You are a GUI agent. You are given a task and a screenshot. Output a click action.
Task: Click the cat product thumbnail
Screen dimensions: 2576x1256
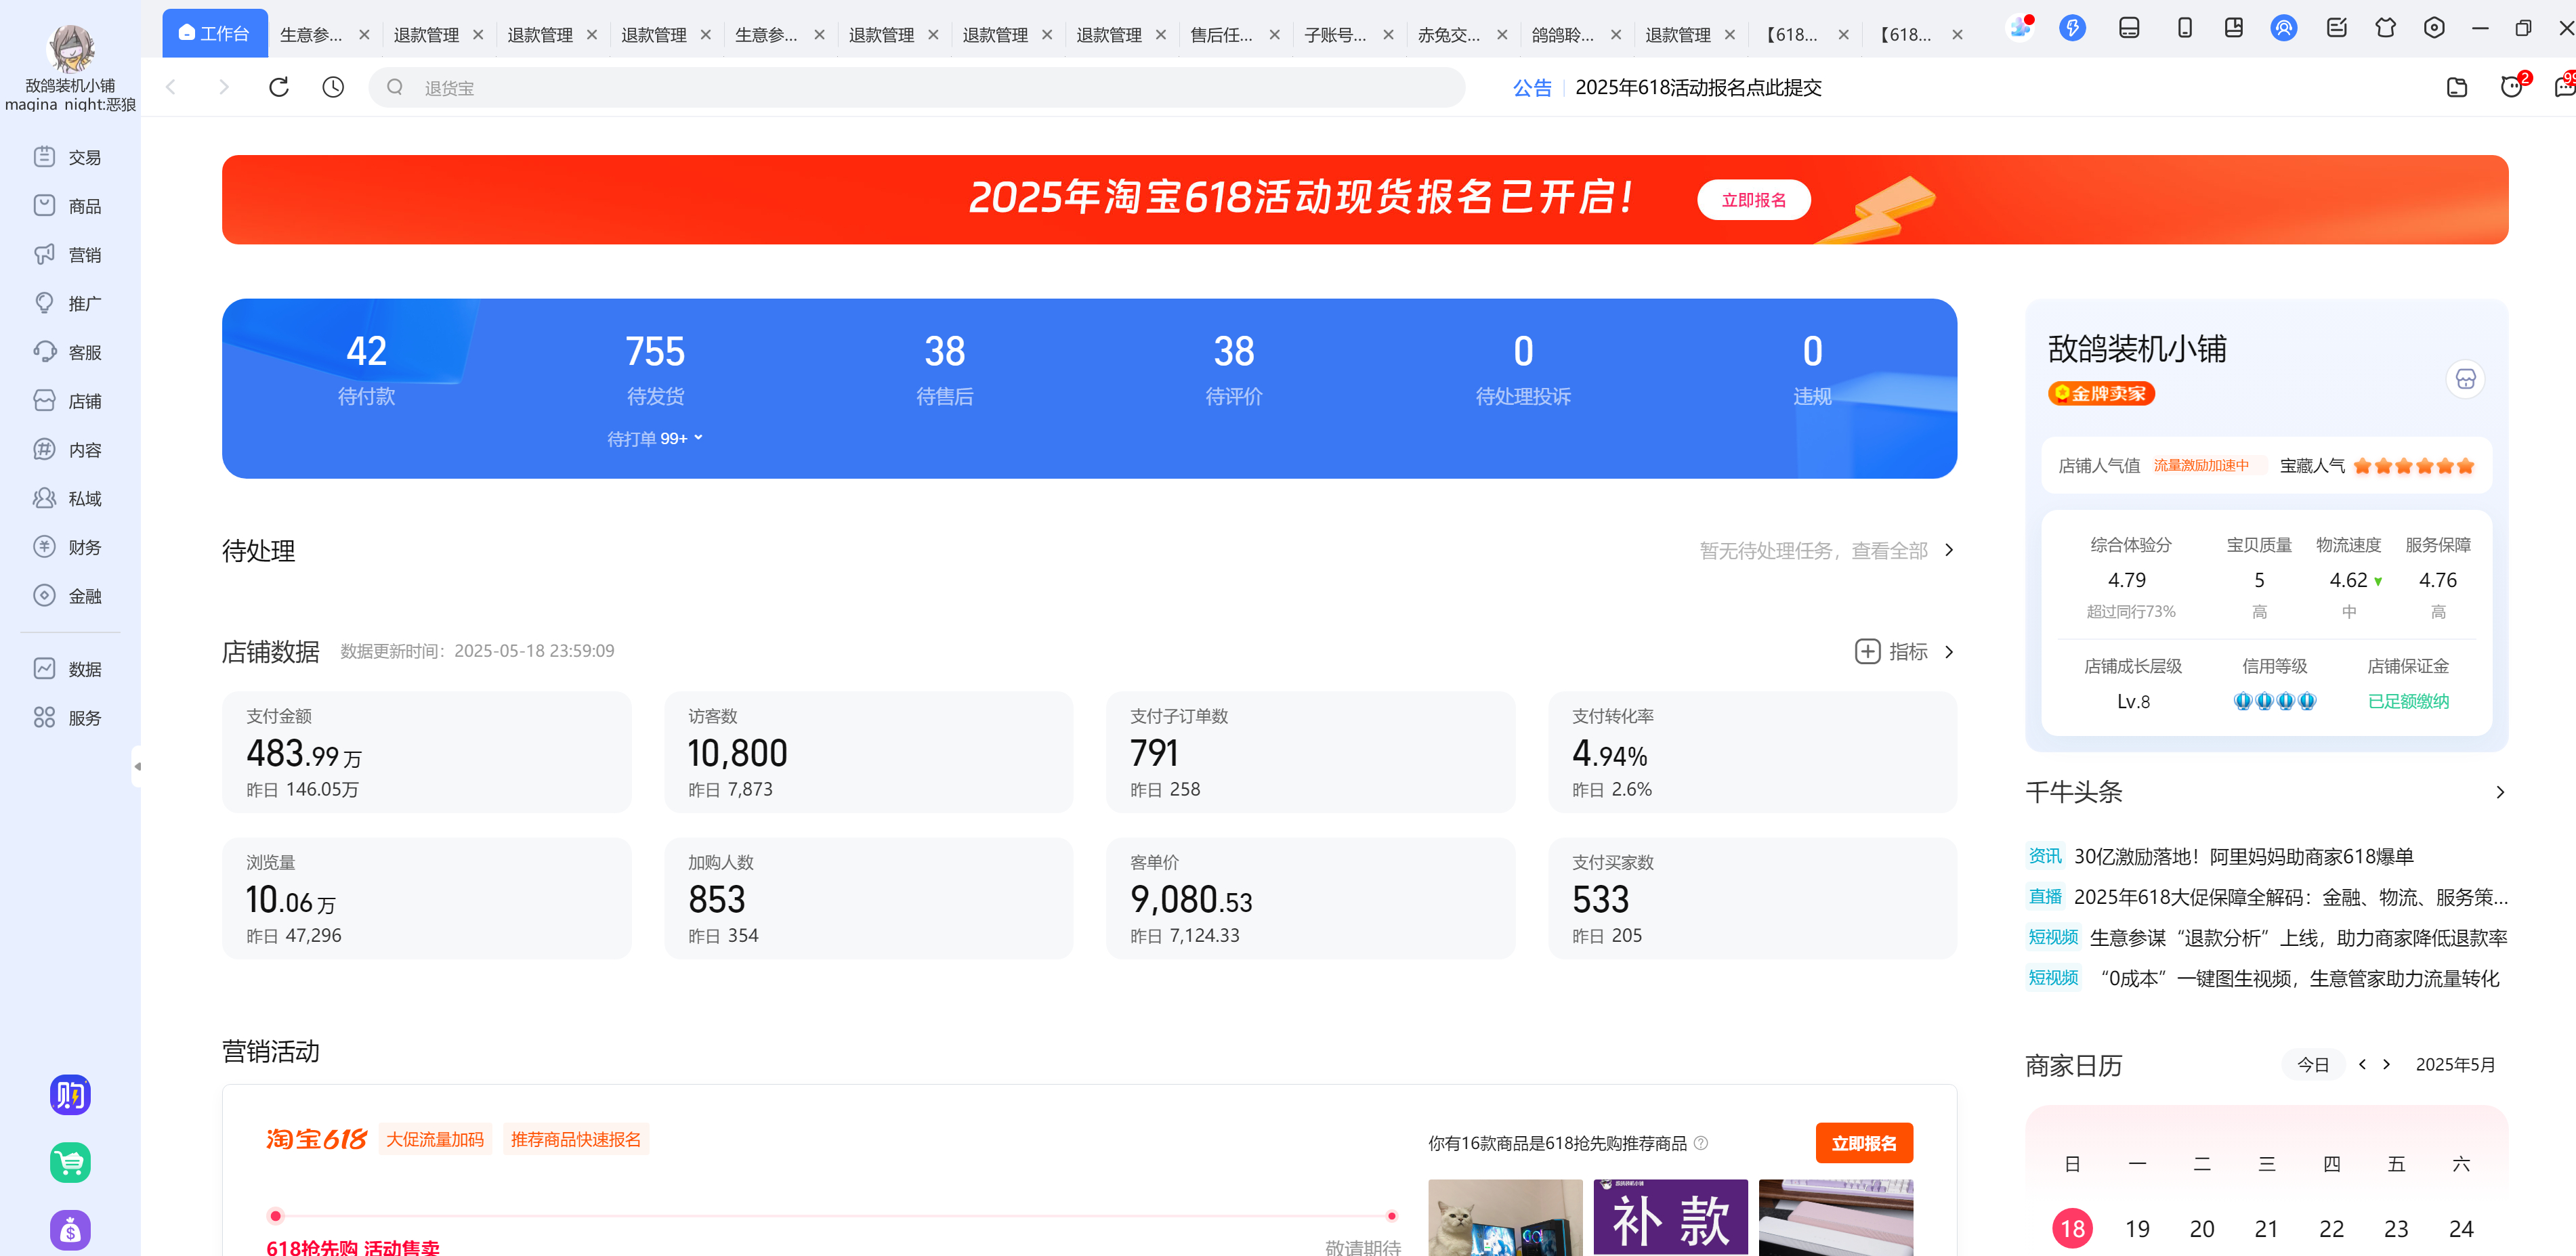[x=1505, y=1217]
